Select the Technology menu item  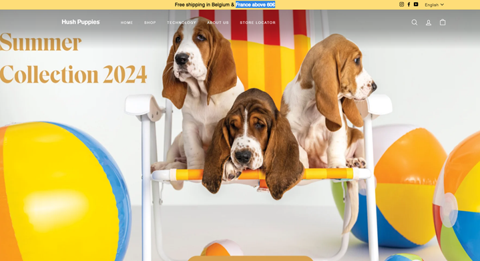point(182,23)
